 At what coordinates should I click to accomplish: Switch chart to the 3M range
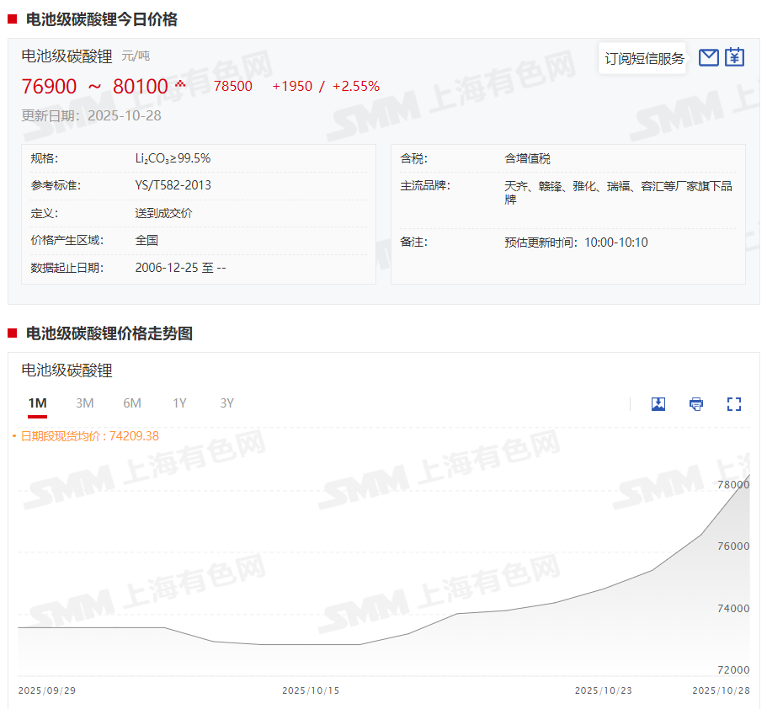(84, 403)
